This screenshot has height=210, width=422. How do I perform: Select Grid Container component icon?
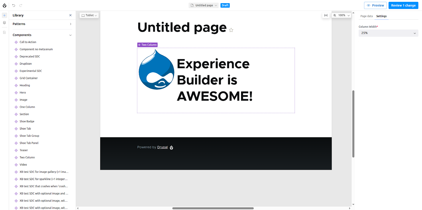point(16,78)
